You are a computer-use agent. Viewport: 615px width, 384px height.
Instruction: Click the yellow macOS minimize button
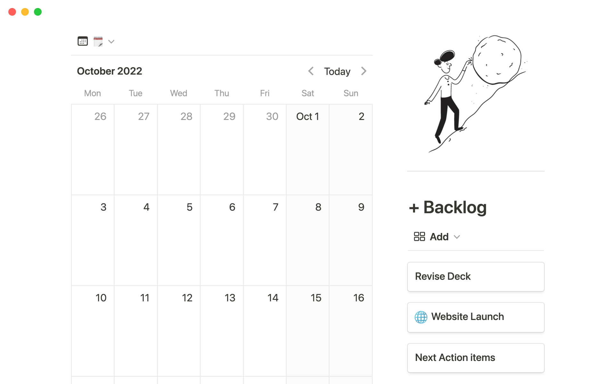(x=25, y=12)
